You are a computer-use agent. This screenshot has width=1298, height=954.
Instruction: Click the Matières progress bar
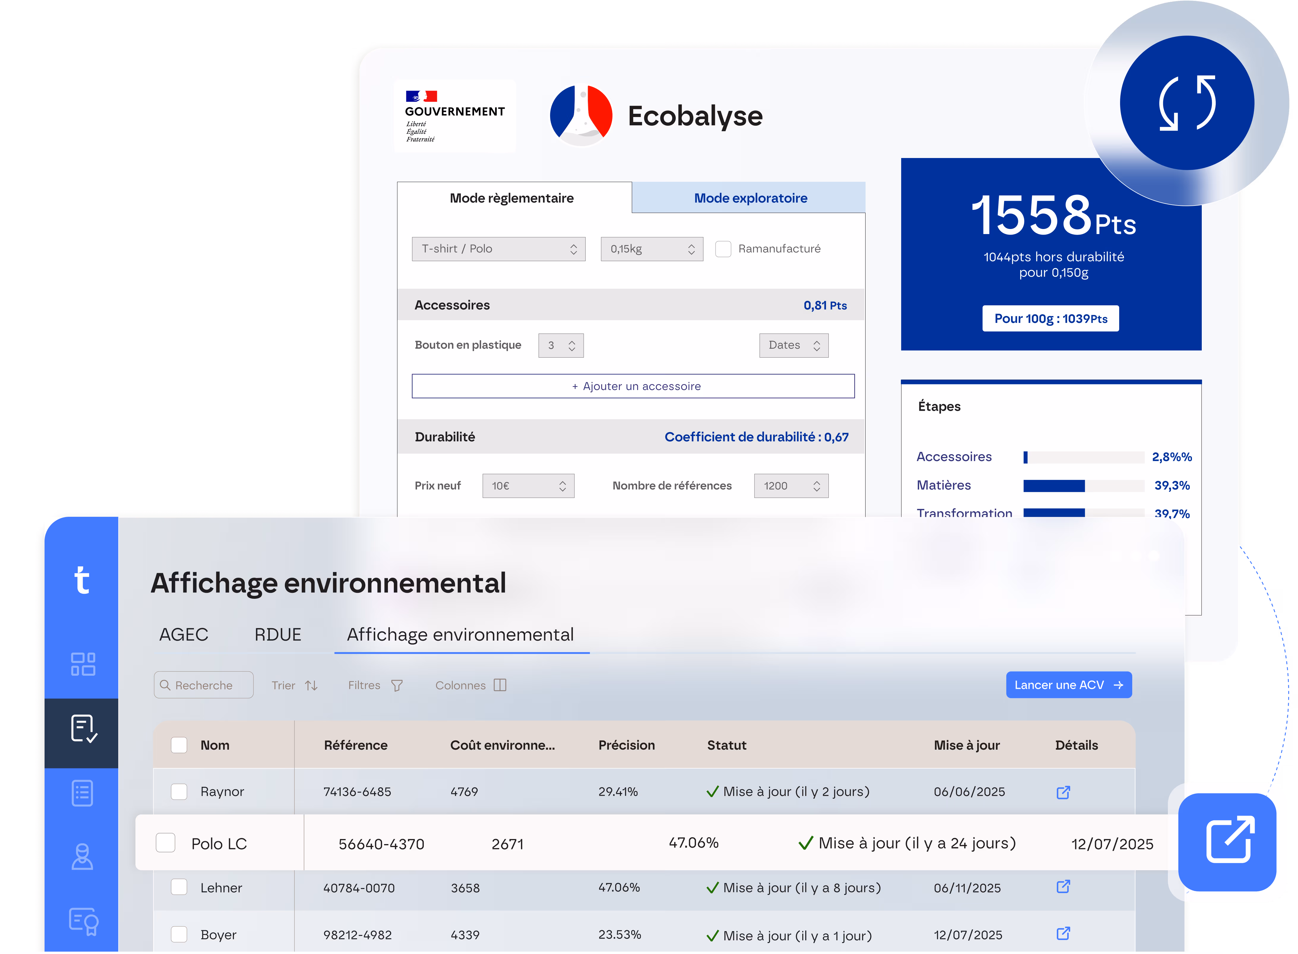click(x=1083, y=486)
